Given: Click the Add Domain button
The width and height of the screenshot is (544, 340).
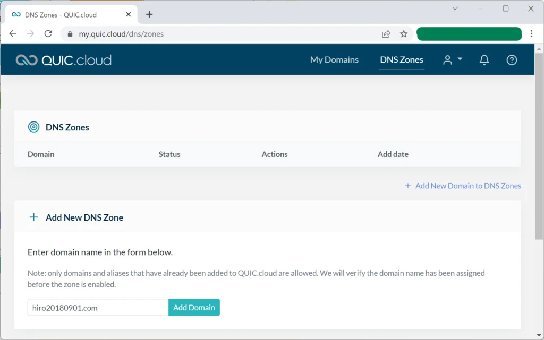Looking at the screenshot, I should [194, 308].
